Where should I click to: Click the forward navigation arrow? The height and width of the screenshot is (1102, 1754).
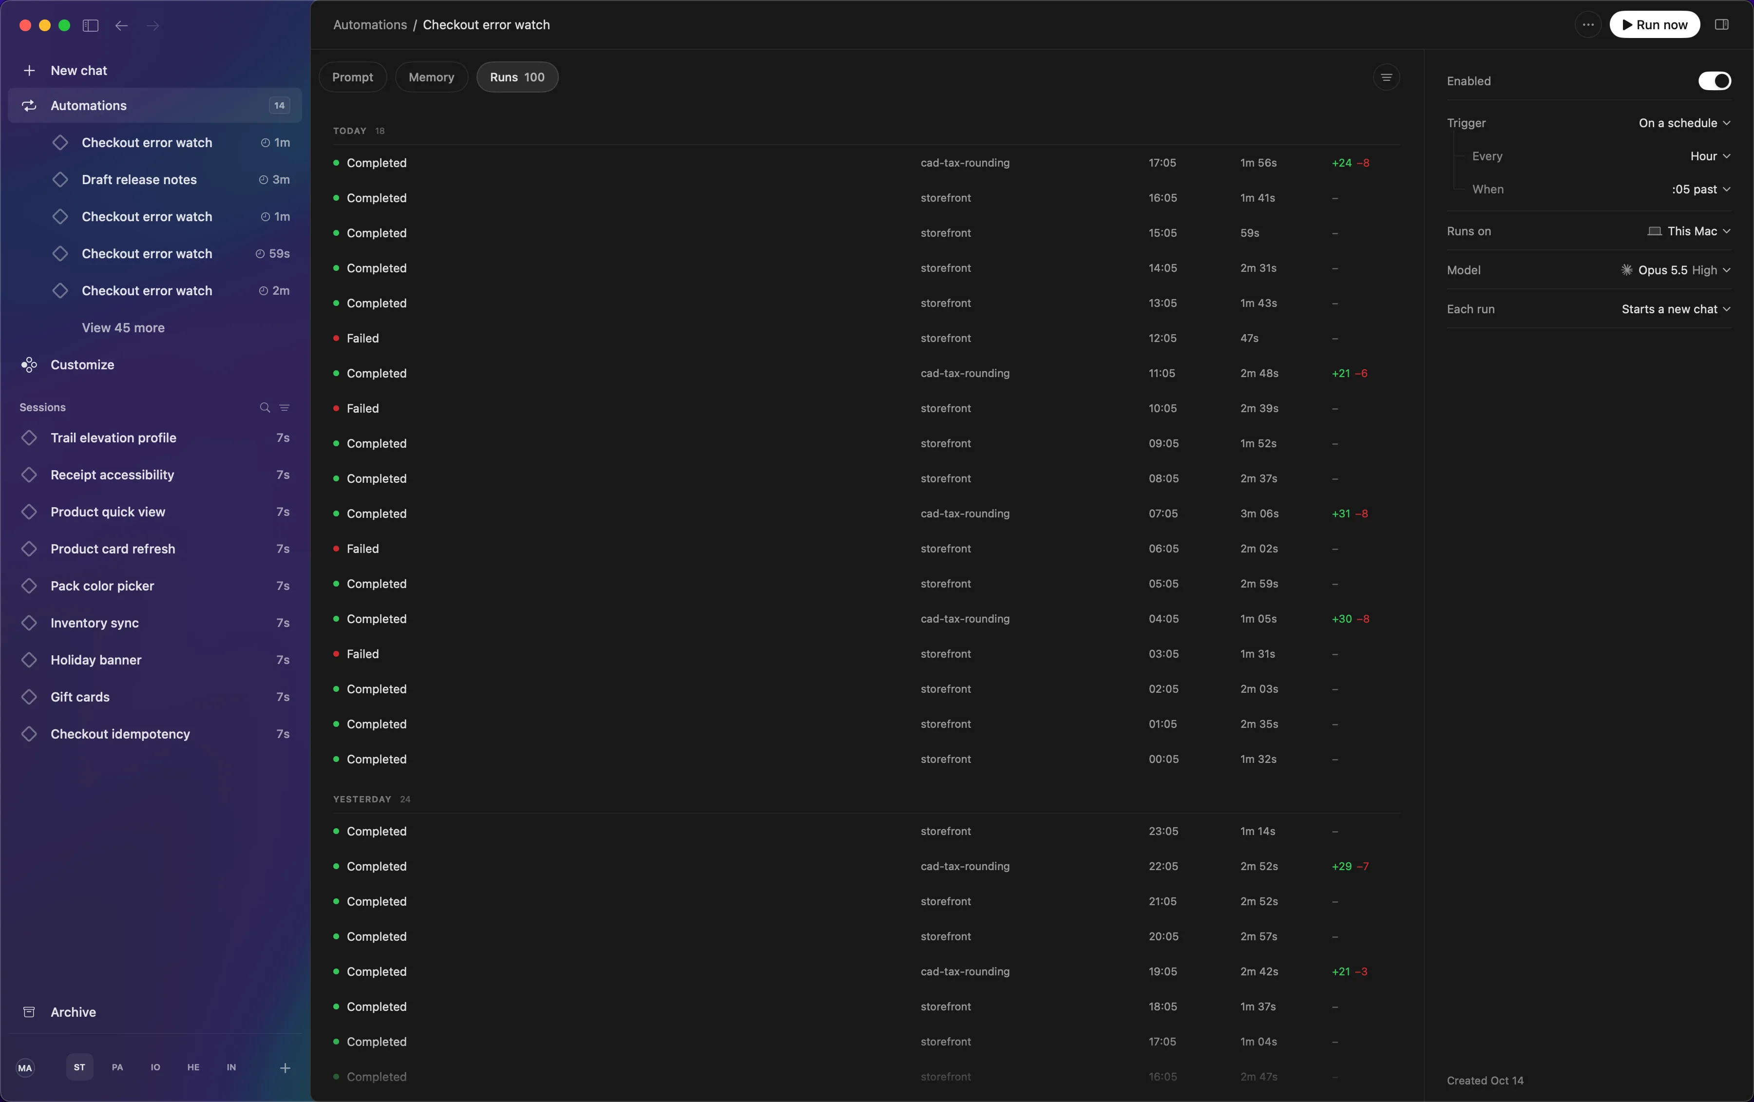153,25
